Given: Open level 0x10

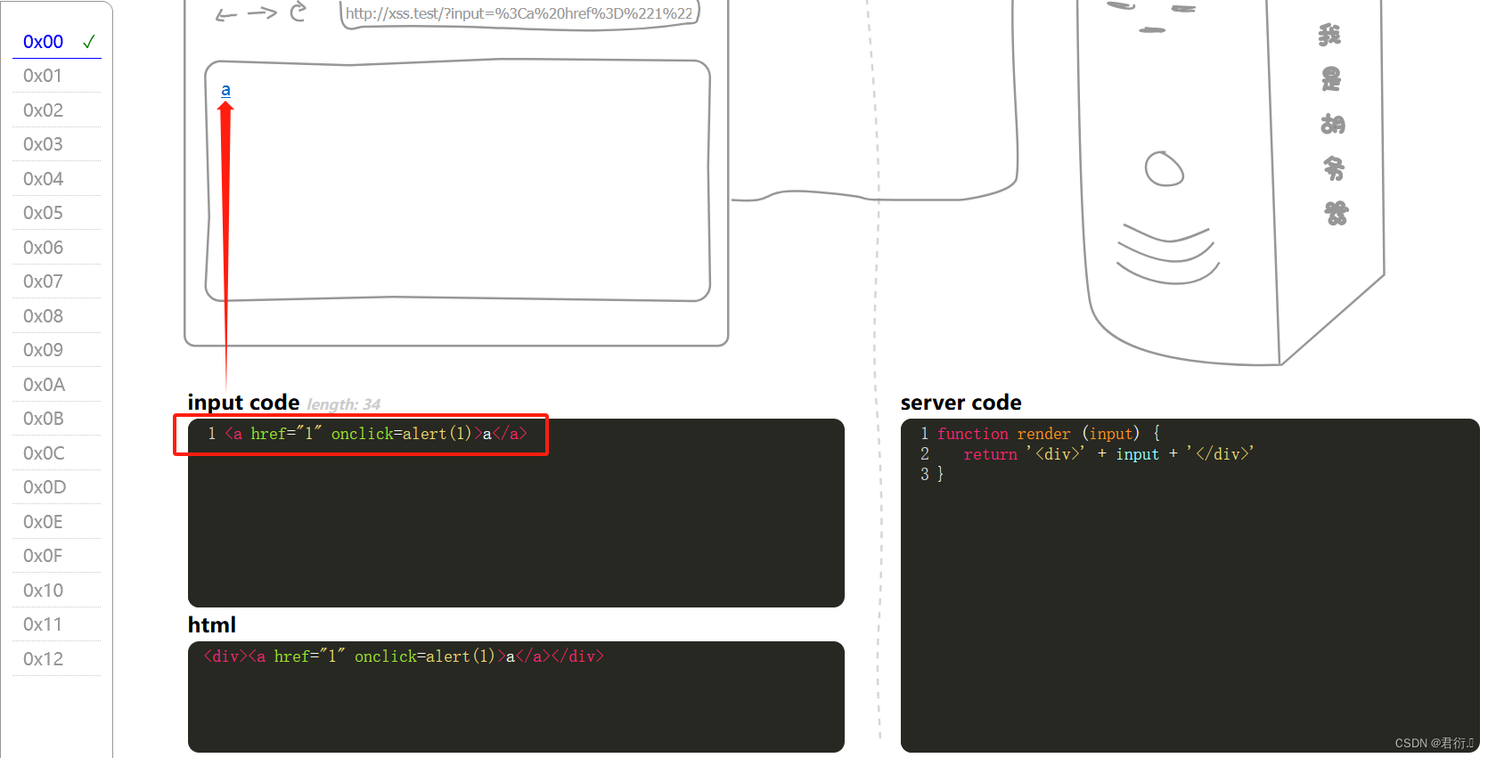Looking at the screenshot, I should tap(43, 591).
